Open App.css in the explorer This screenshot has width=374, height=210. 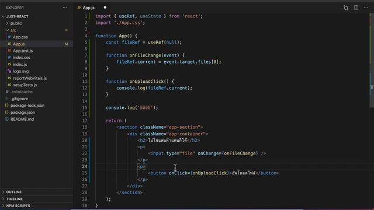tap(20, 37)
